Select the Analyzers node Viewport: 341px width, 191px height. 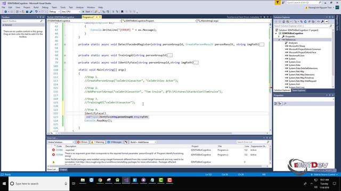[x=293, y=43]
